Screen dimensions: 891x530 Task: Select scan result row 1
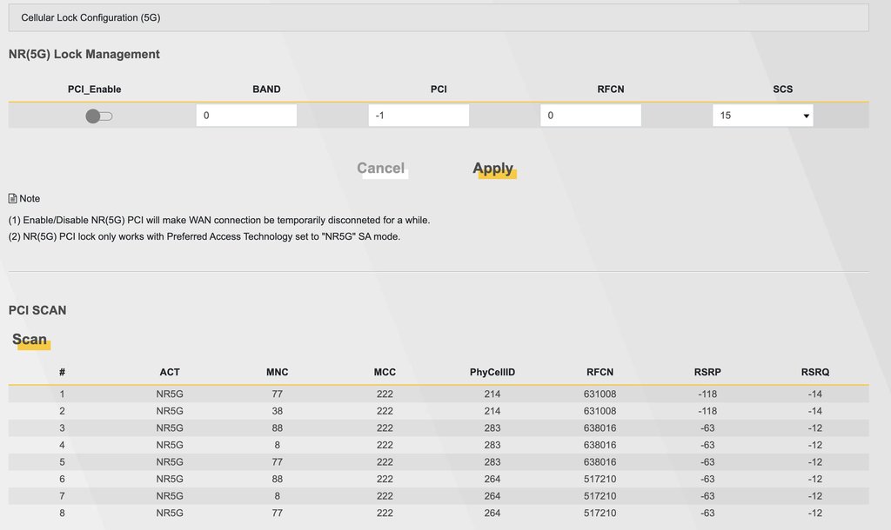[439, 394]
